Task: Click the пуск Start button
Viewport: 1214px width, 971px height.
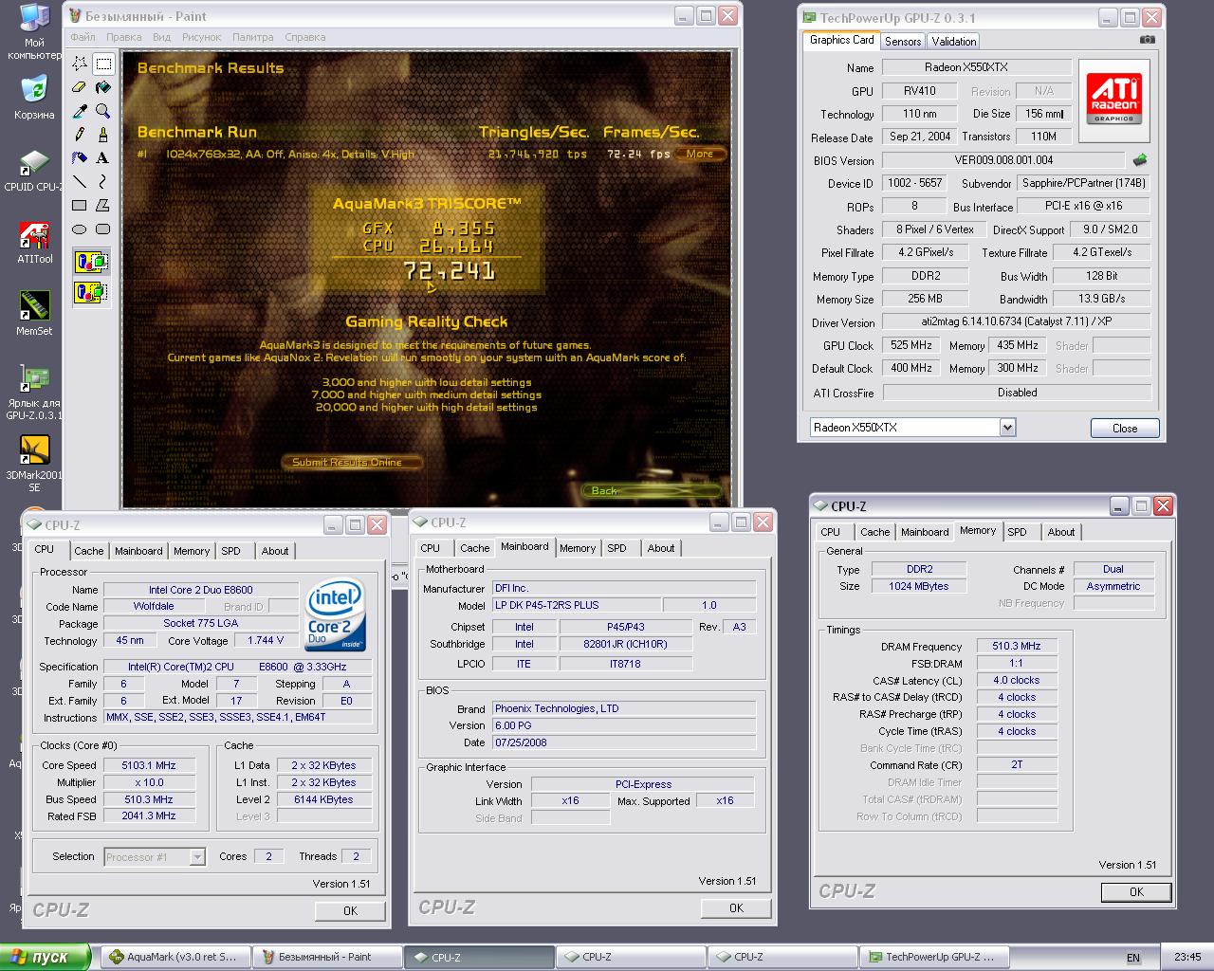Action: [46, 957]
